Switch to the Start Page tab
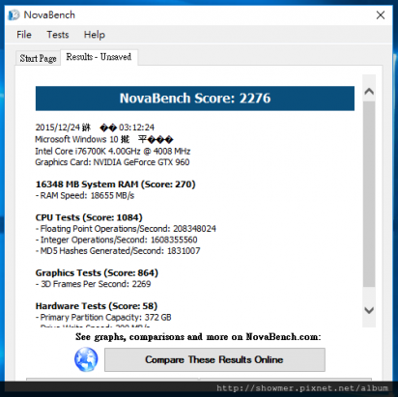 click(38, 58)
